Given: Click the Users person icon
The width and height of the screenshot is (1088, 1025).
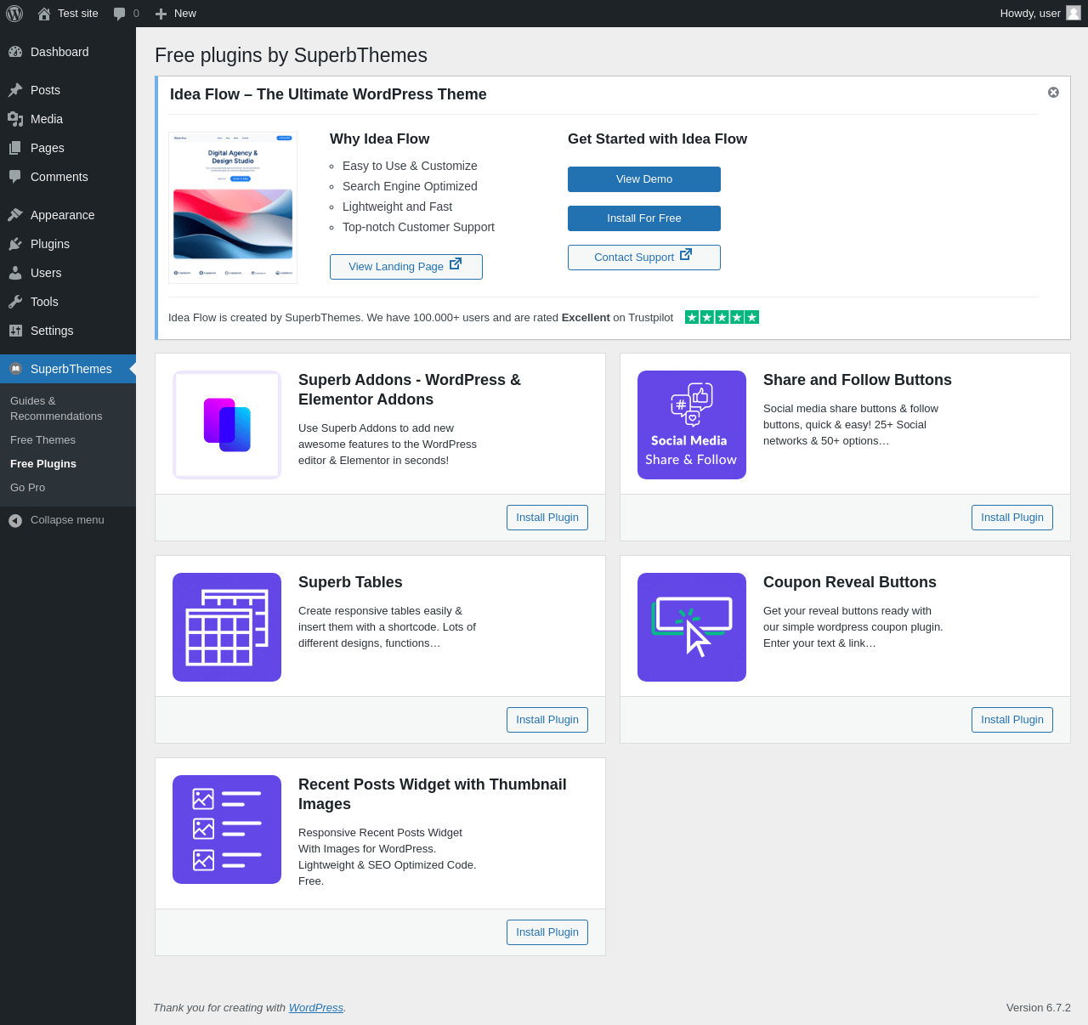Looking at the screenshot, I should [x=15, y=273].
